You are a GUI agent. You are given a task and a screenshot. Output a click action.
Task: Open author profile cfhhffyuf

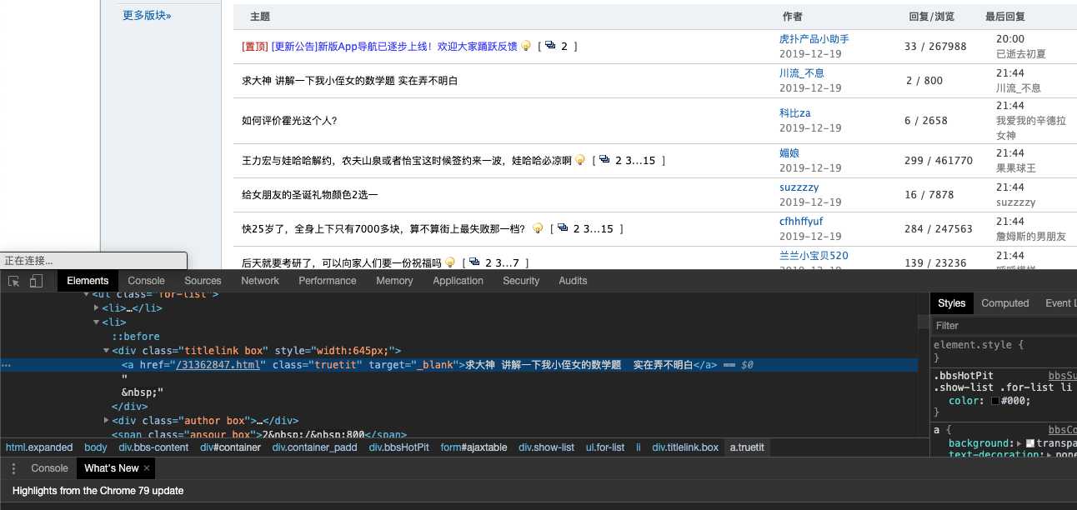[x=801, y=222]
